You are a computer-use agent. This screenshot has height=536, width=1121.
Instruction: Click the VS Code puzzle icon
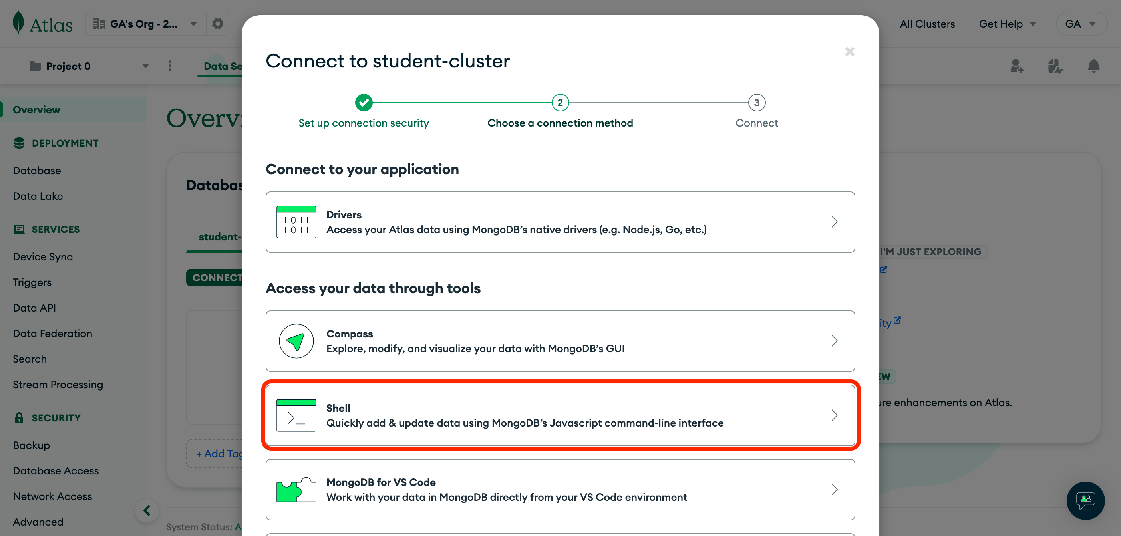click(296, 490)
